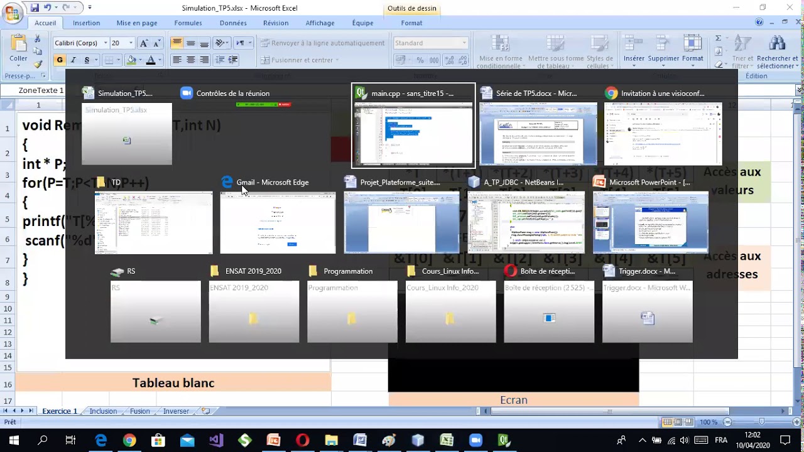Open Zoom from the taskbar
The width and height of the screenshot is (804, 452).
[x=475, y=440]
